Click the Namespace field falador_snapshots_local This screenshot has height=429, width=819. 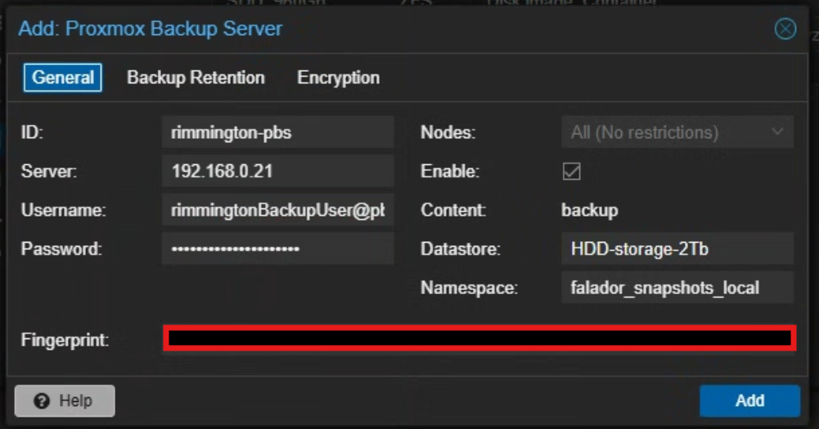pos(677,288)
